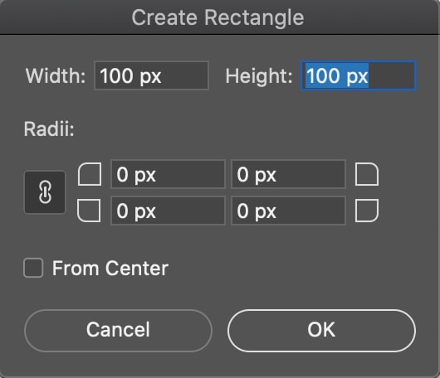Click the Height label
Screen dimensions: 440x378
(259, 76)
